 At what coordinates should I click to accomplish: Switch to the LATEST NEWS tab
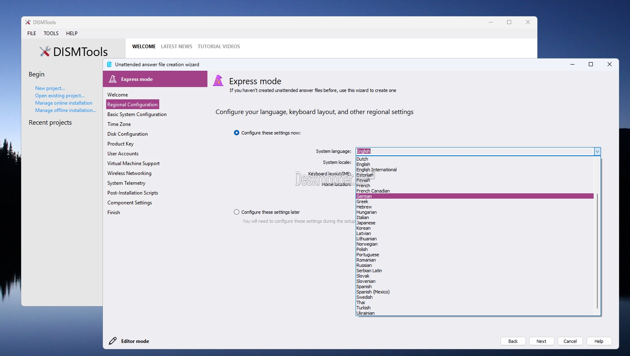[x=176, y=47]
